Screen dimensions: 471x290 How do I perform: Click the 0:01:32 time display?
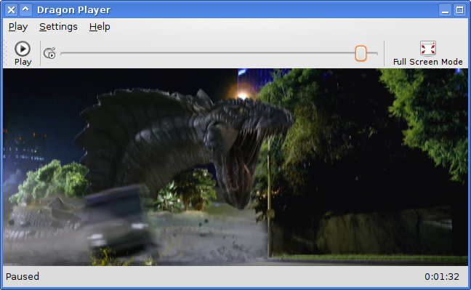tap(442, 277)
